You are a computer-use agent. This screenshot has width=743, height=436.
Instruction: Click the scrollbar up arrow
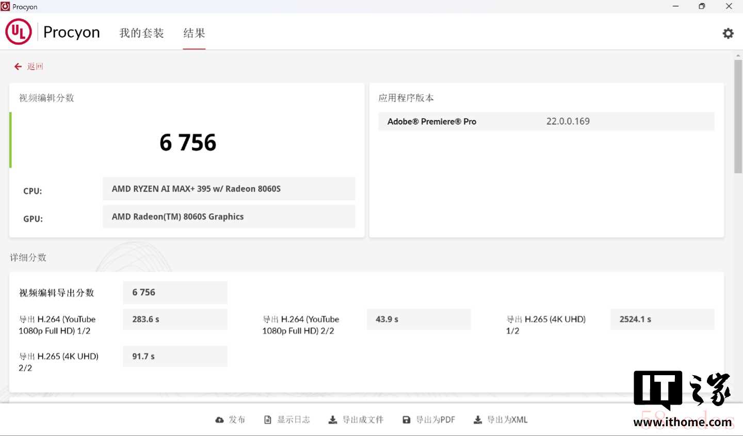click(x=738, y=55)
